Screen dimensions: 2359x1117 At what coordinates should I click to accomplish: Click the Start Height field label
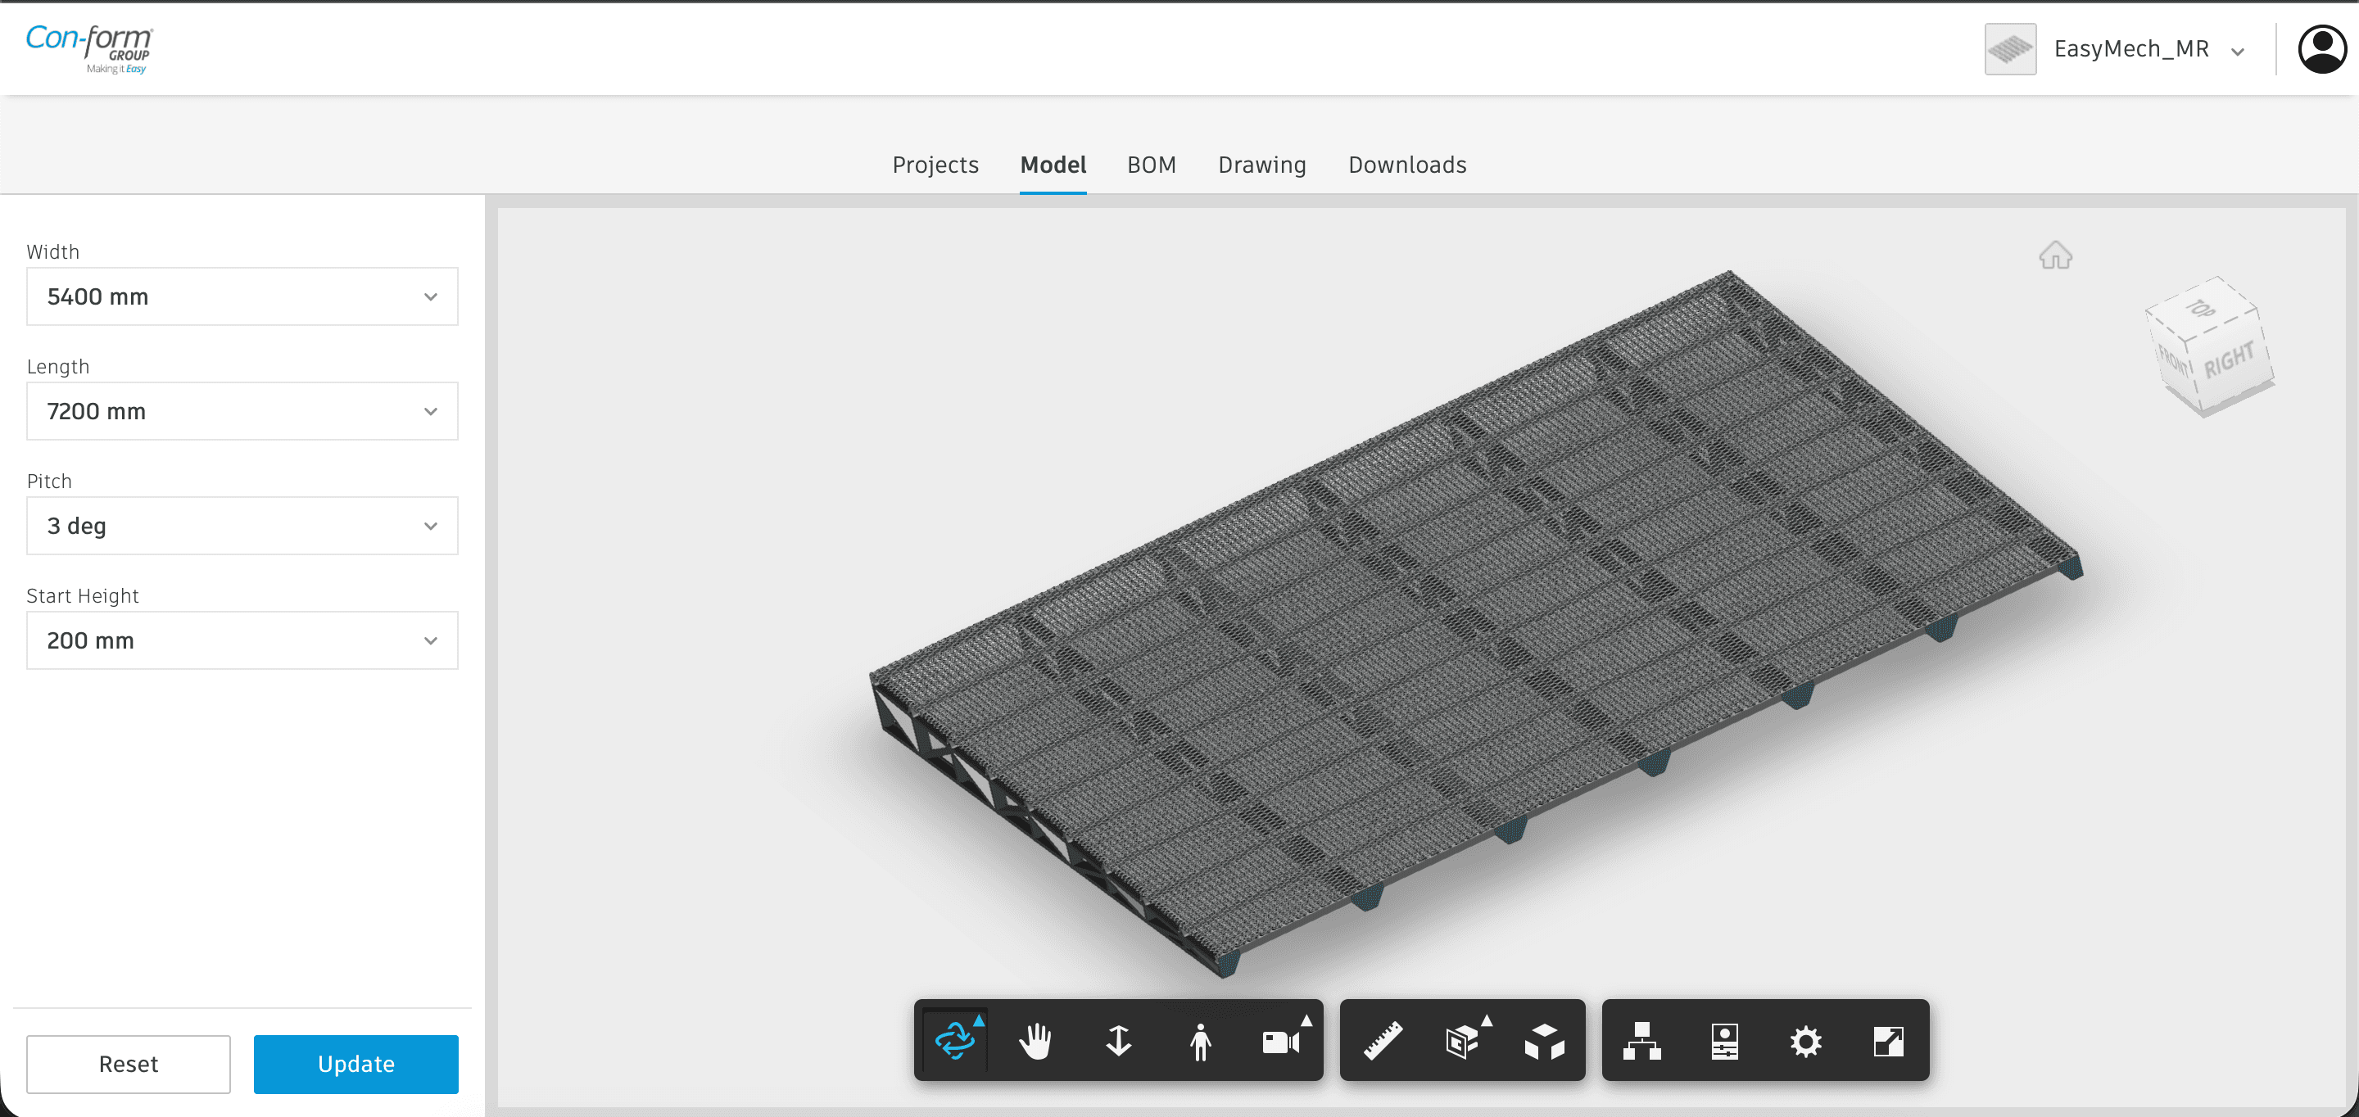tap(83, 595)
